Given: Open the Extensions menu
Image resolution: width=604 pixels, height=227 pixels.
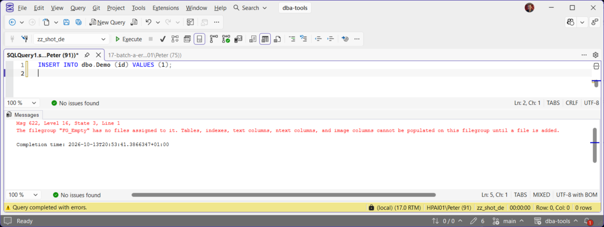Looking at the screenshot, I should [x=166, y=8].
